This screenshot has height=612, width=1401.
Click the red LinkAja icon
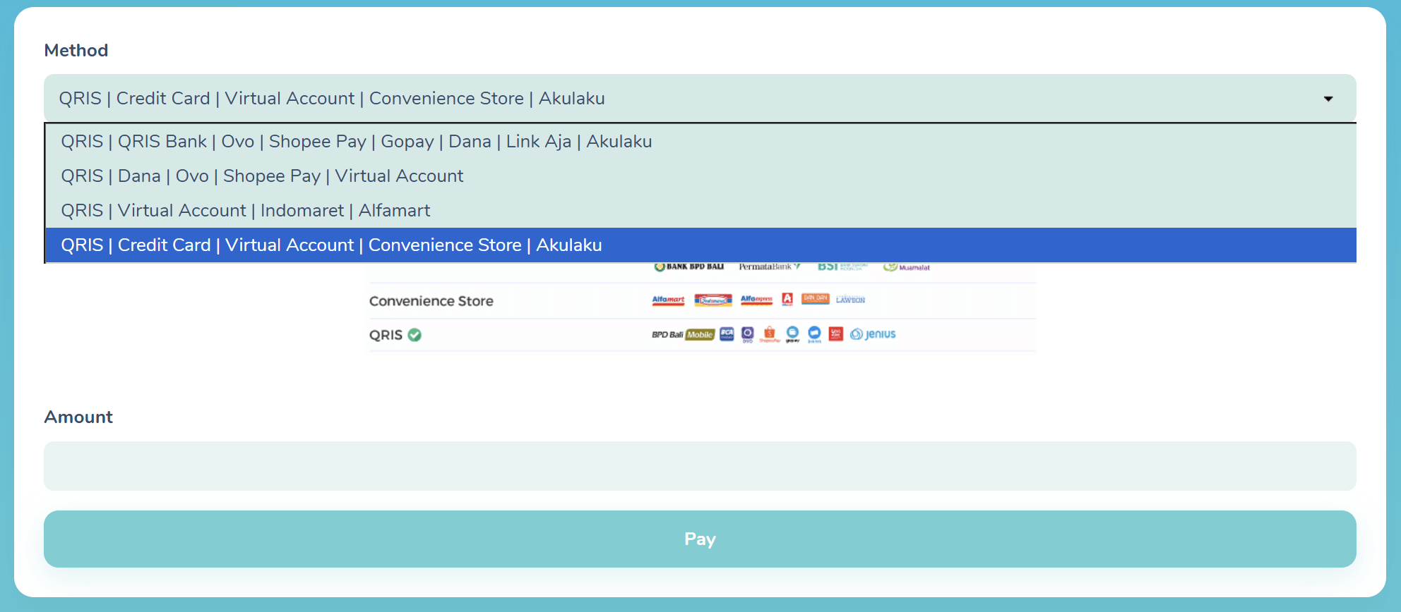coord(836,334)
